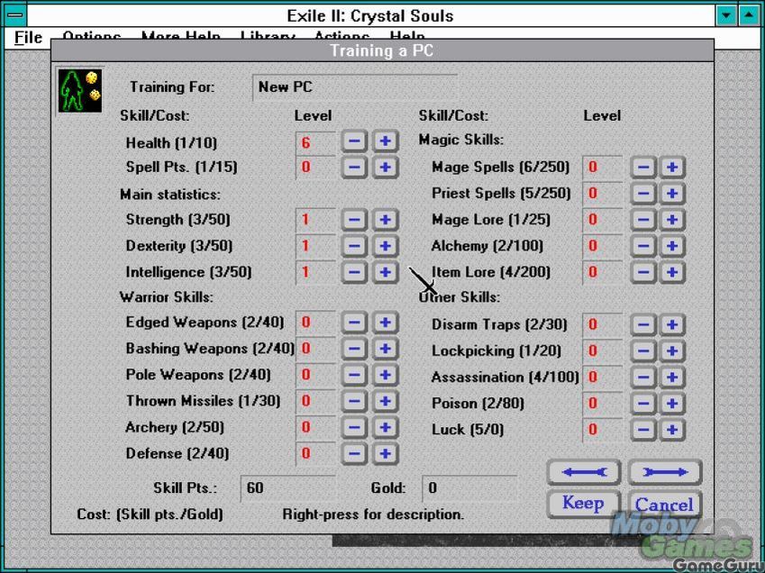The image size is (765, 573).
Task: Increase Disarm Traps skill
Action: (x=672, y=324)
